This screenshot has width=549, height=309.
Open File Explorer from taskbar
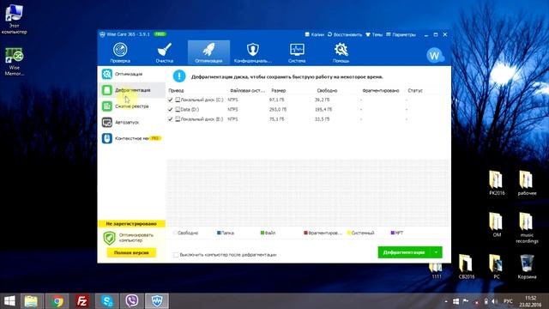click(31, 301)
